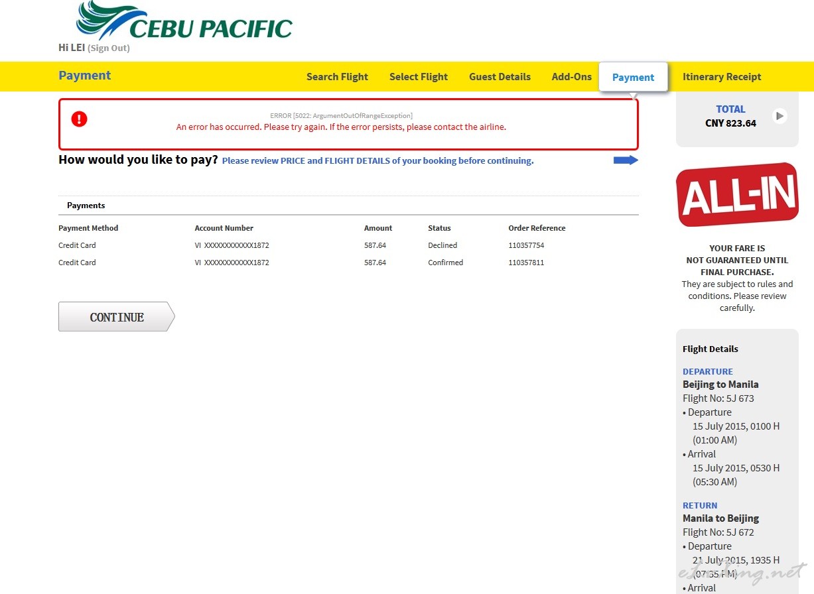Select the Payment tab
The width and height of the screenshot is (814, 594).
(x=633, y=78)
